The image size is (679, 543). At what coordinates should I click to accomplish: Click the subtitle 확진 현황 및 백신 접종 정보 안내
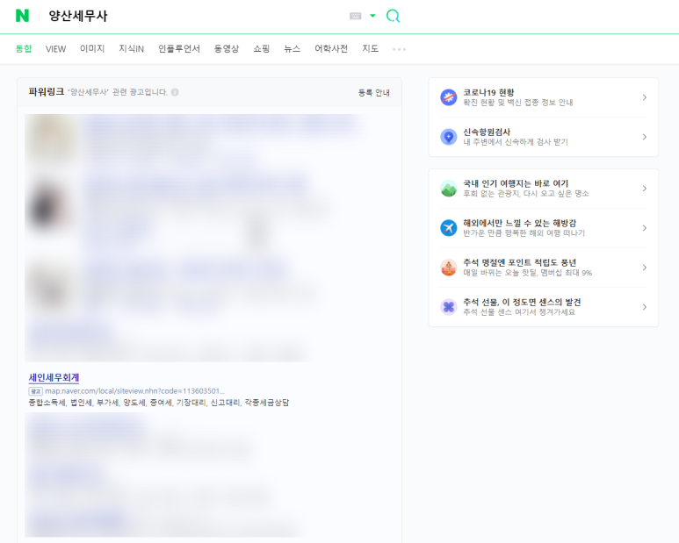518,103
